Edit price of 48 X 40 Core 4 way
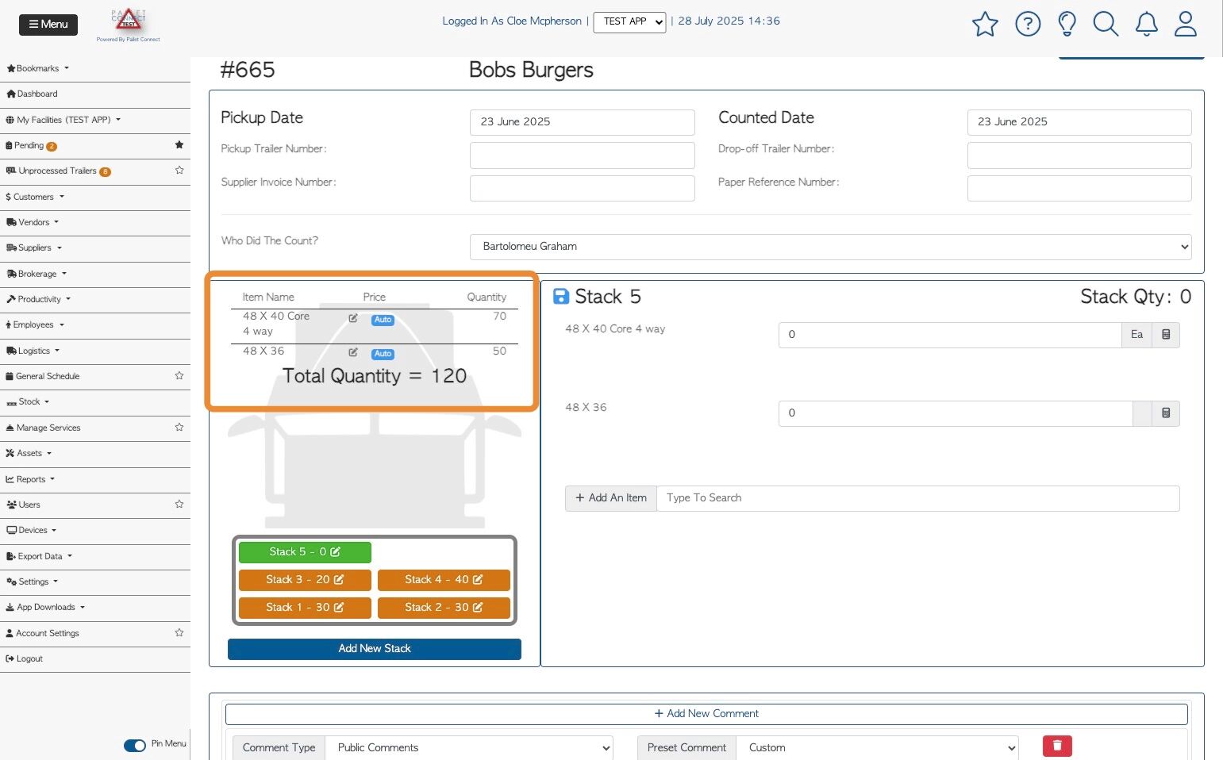The image size is (1223, 760). click(x=353, y=318)
